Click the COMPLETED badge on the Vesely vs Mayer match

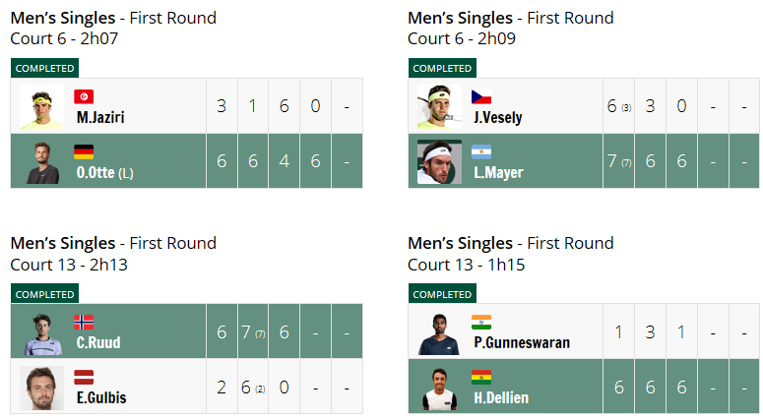[x=442, y=68]
